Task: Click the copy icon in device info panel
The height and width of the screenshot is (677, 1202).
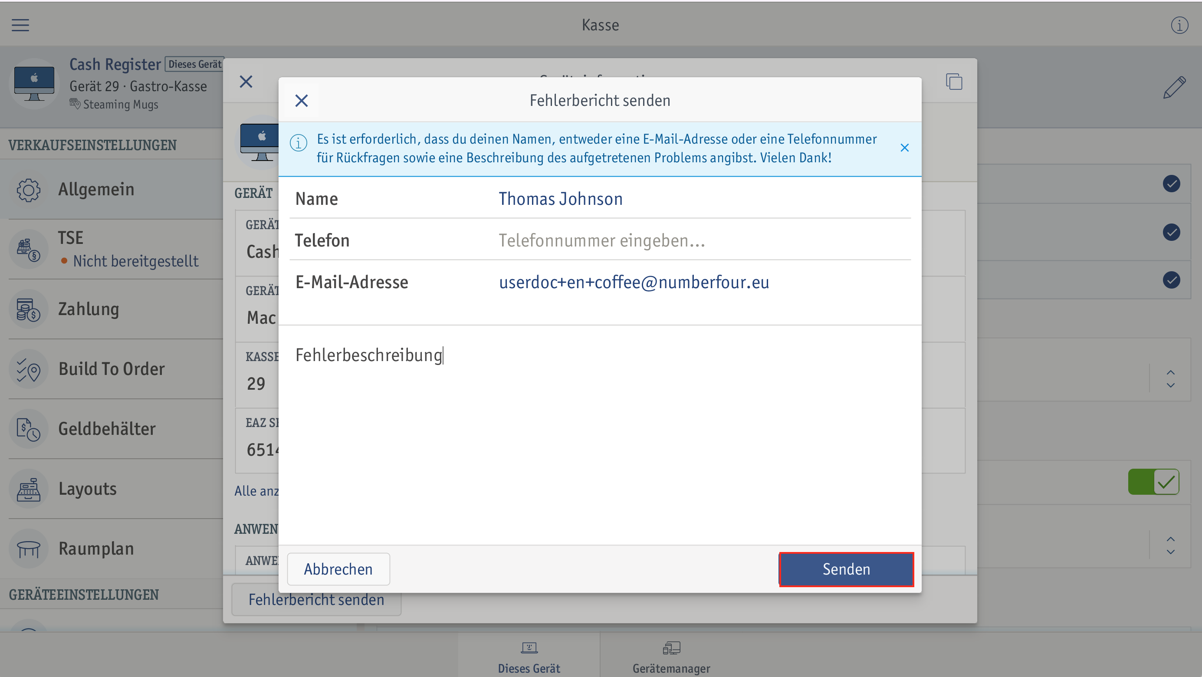Action: tap(954, 81)
